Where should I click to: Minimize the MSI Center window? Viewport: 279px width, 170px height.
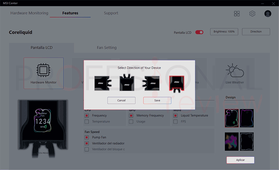coord(263,3)
